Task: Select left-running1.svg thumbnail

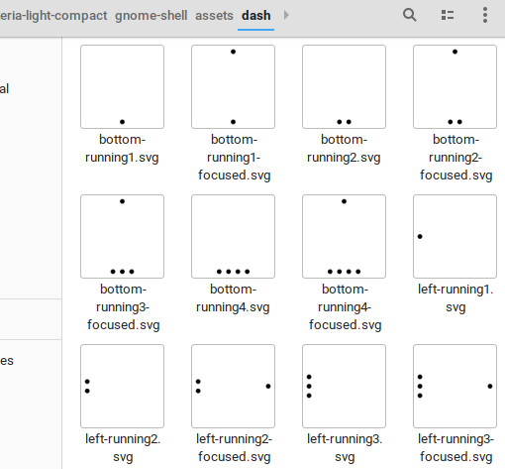Action: pyautogui.click(x=454, y=236)
